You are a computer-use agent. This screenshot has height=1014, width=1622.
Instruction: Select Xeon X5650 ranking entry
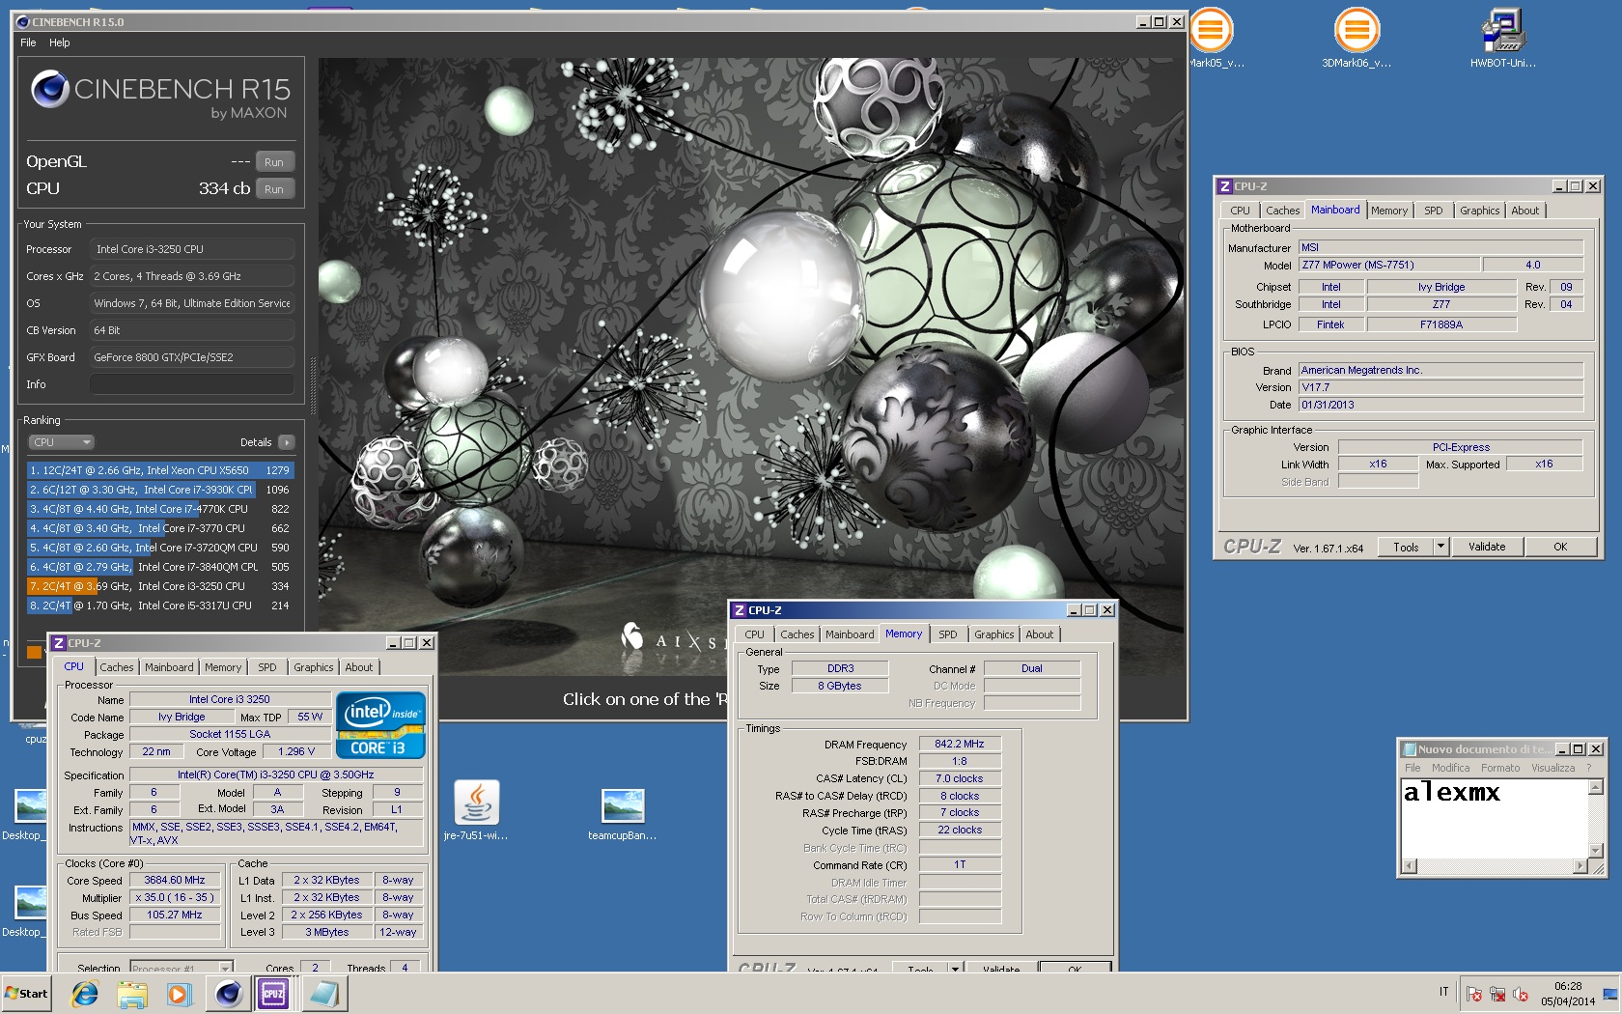(160, 470)
